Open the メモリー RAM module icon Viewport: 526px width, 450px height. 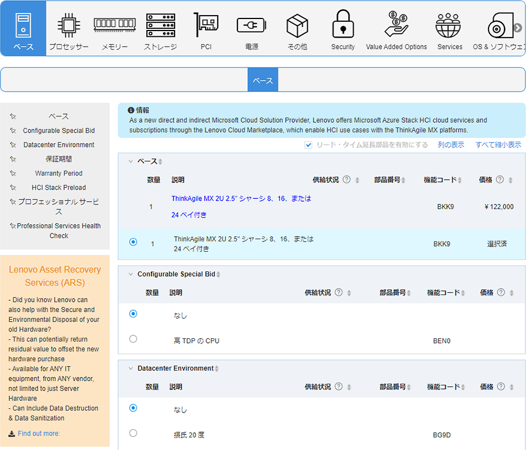tap(115, 25)
